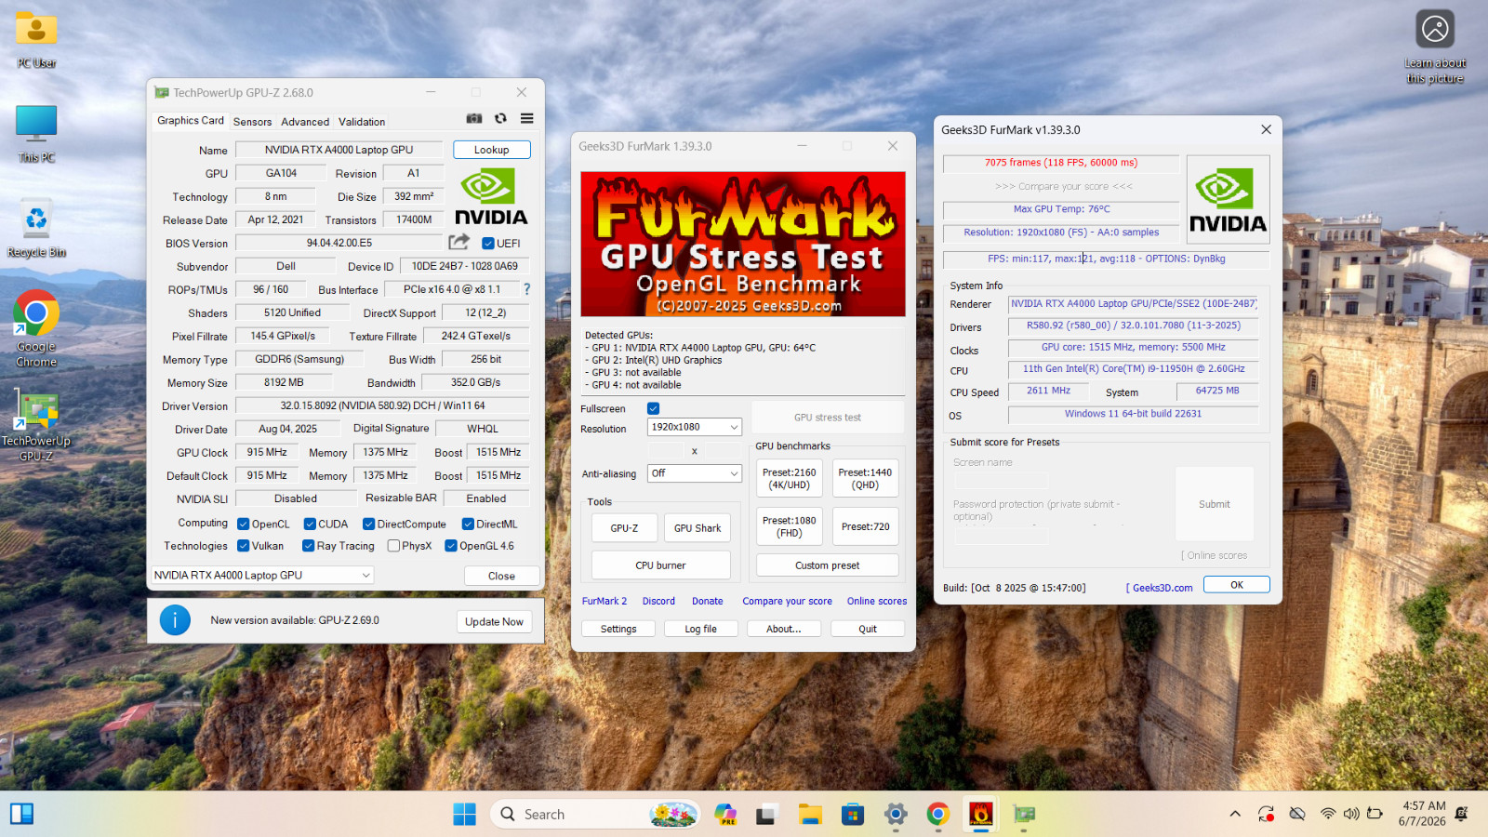Open Microsoft Store from the taskbar

[853, 815]
